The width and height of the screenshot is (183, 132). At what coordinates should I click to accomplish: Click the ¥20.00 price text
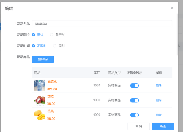coord(52,89)
